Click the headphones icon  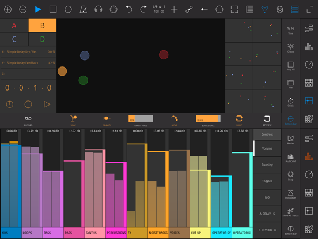click(99, 9)
